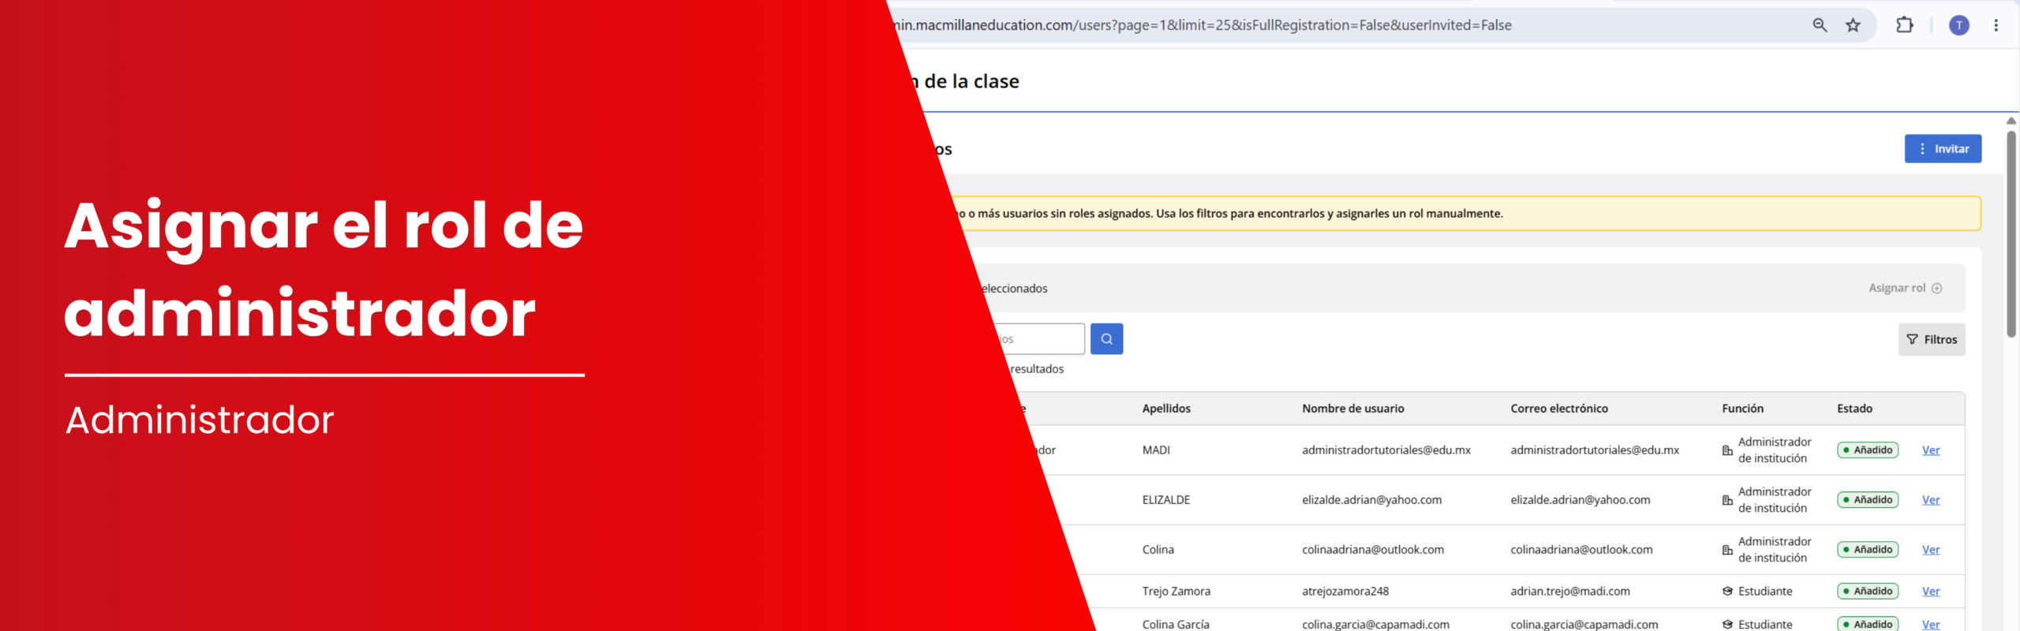The width and height of the screenshot is (2020, 631).
Task: Sort by the Apellidos column header
Action: click(x=1166, y=409)
